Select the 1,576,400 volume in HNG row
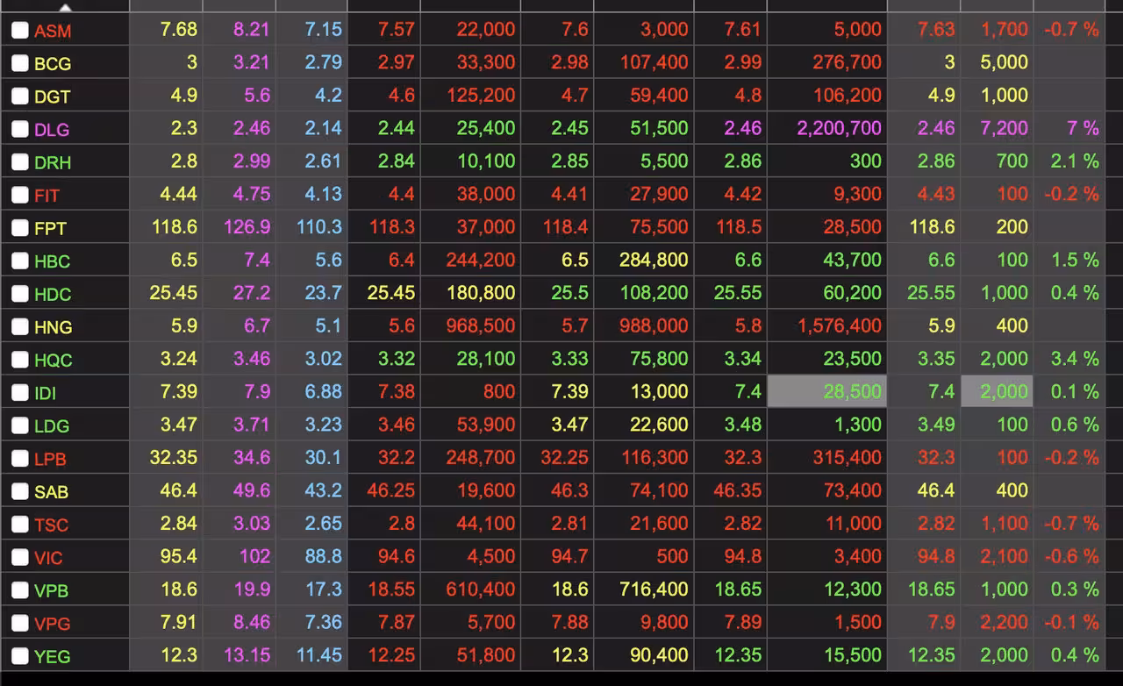Image resolution: width=1123 pixels, height=686 pixels. [840, 325]
